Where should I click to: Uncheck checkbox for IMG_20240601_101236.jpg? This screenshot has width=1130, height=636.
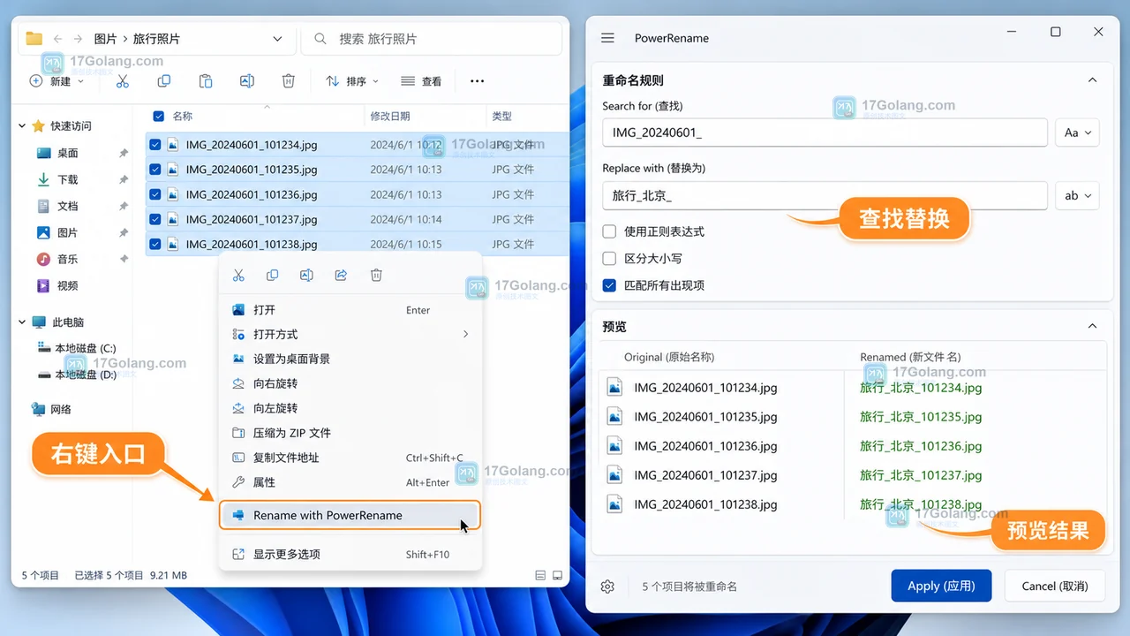tap(155, 194)
